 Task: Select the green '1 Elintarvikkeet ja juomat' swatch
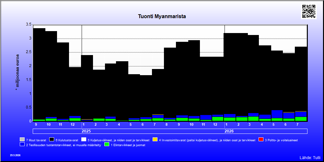[x=107, y=145]
